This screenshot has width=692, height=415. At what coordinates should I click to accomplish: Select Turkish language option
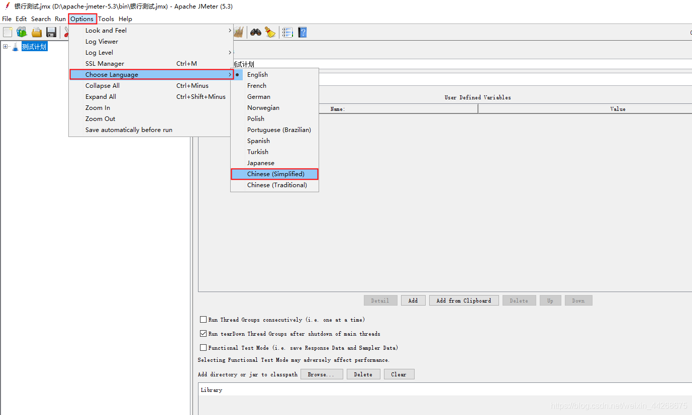(x=274, y=152)
